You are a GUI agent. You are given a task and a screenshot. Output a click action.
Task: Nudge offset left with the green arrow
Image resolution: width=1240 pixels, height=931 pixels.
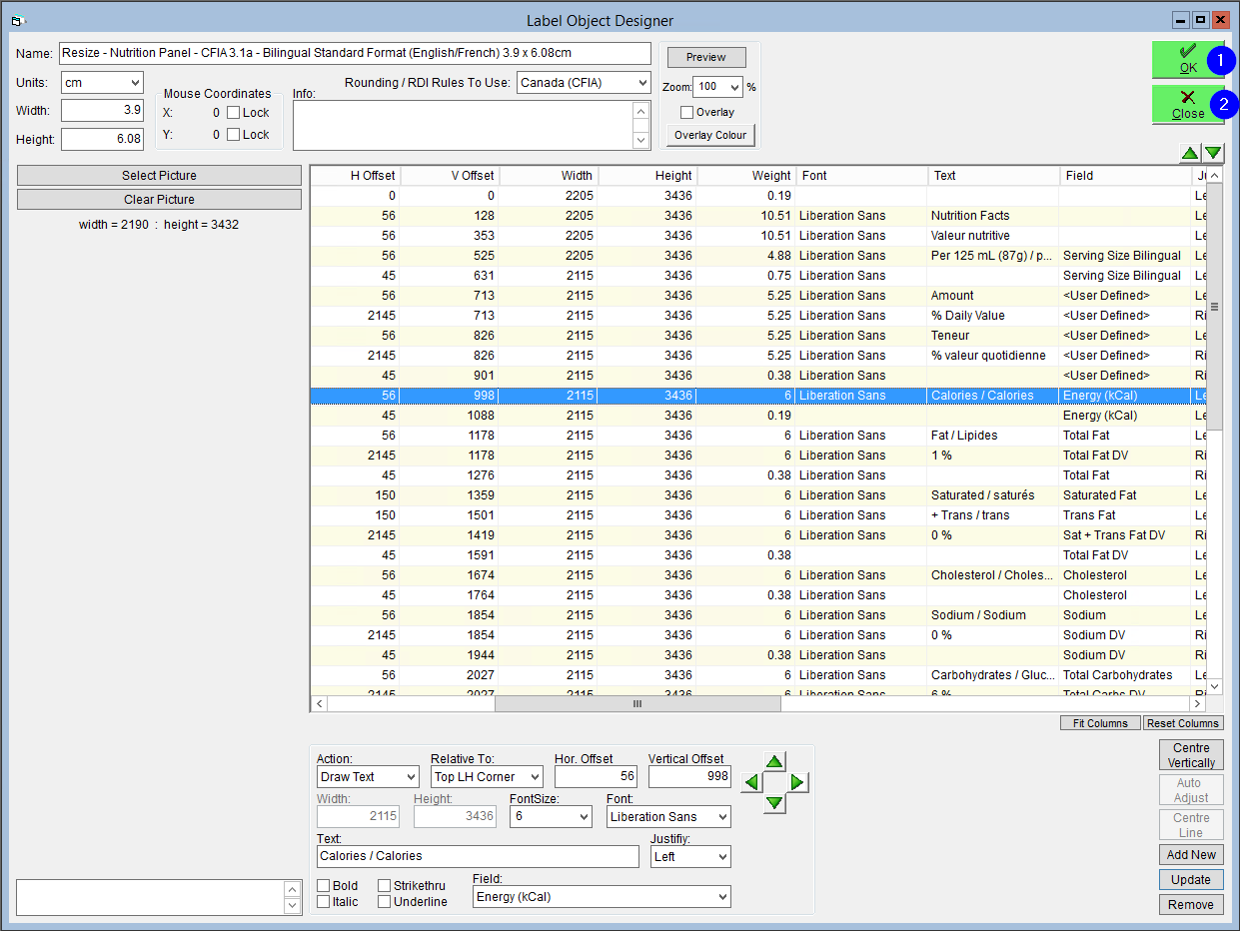(752, 782)
